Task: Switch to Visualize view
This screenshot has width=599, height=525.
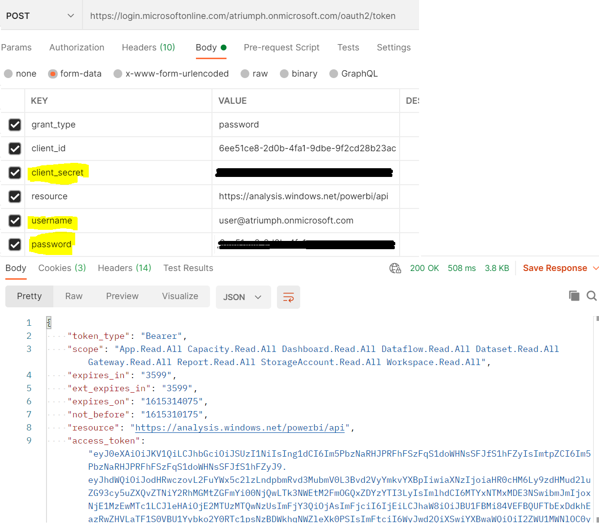Action: pos(180,296)
